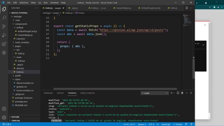
Task: Open the File menu
Action: (x=9, y=3)
